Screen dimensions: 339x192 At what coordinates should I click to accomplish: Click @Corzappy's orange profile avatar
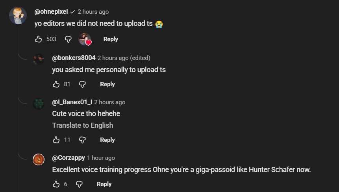click(x=39, y=159)
